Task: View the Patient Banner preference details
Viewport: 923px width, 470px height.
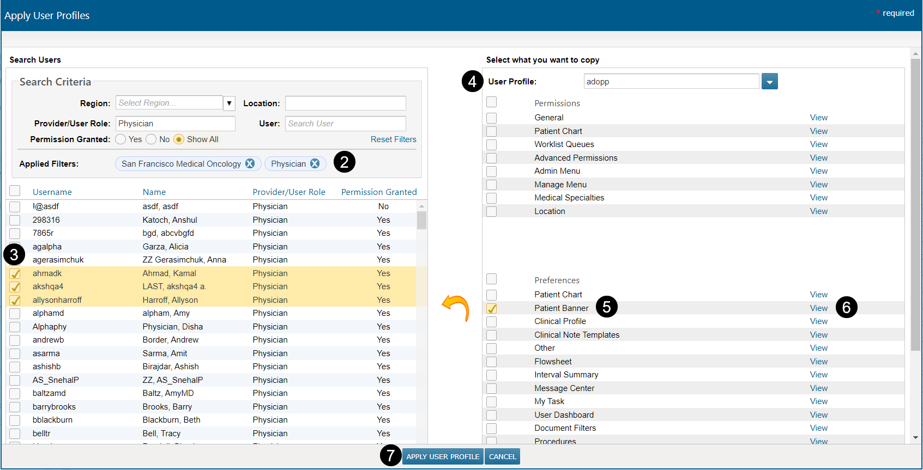Action: pos(818,308)
